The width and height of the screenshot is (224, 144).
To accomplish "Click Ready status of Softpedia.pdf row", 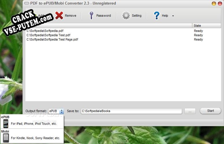I will click(198, 31).
